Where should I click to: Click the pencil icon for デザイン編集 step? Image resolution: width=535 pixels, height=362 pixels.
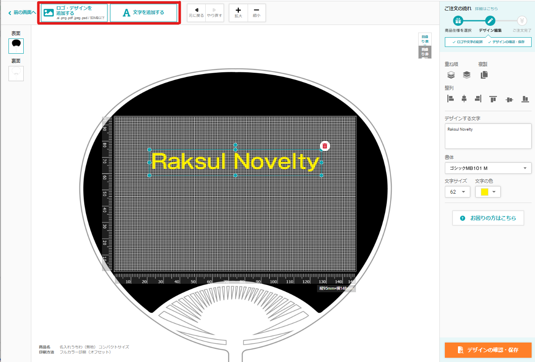click(x=490, y=21)
